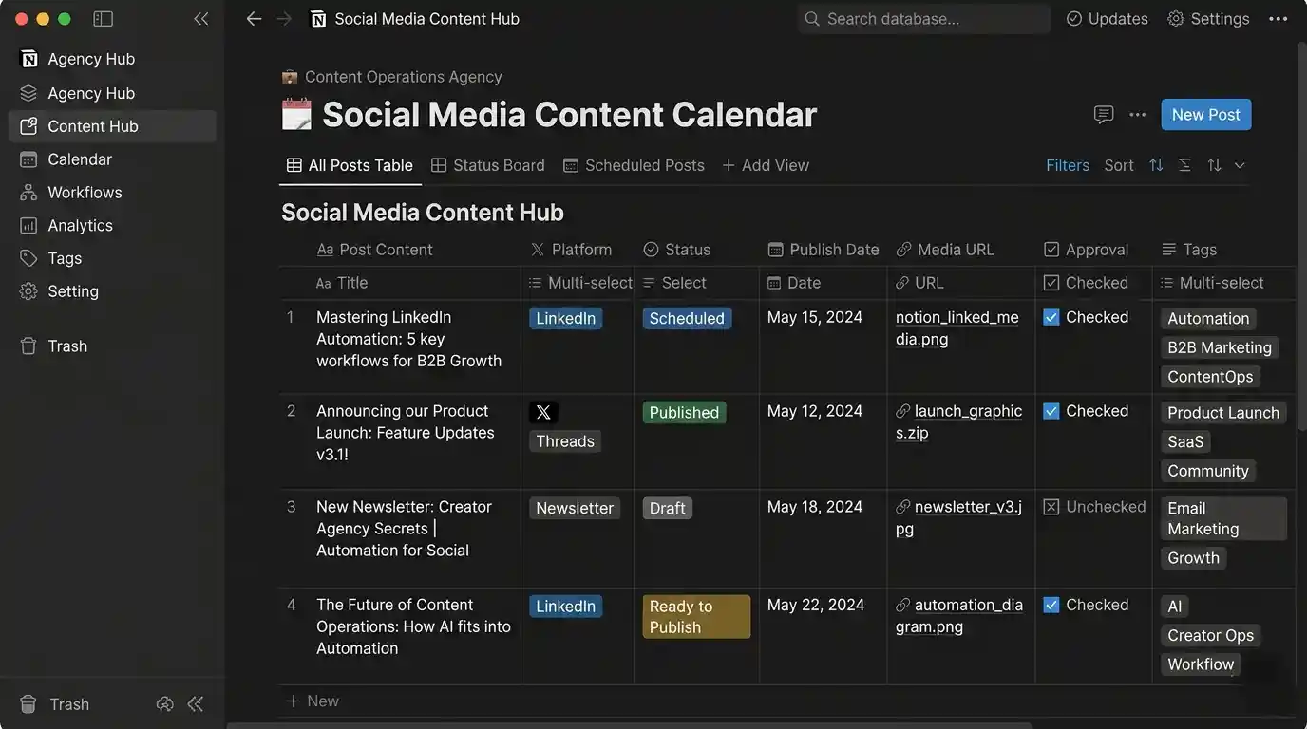Open Settings in the top bar
Viewport: 1307px width, 729px height.
[1208, 19]
